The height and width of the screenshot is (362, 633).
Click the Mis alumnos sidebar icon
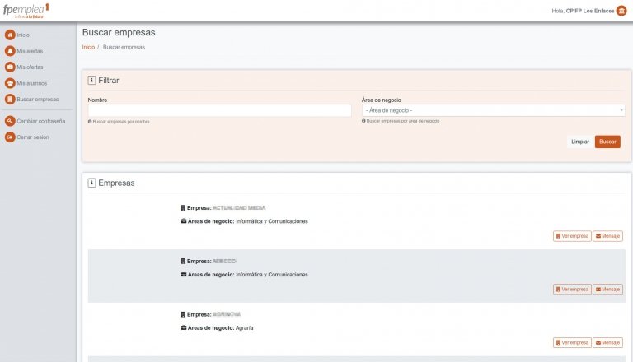[10, 83]
